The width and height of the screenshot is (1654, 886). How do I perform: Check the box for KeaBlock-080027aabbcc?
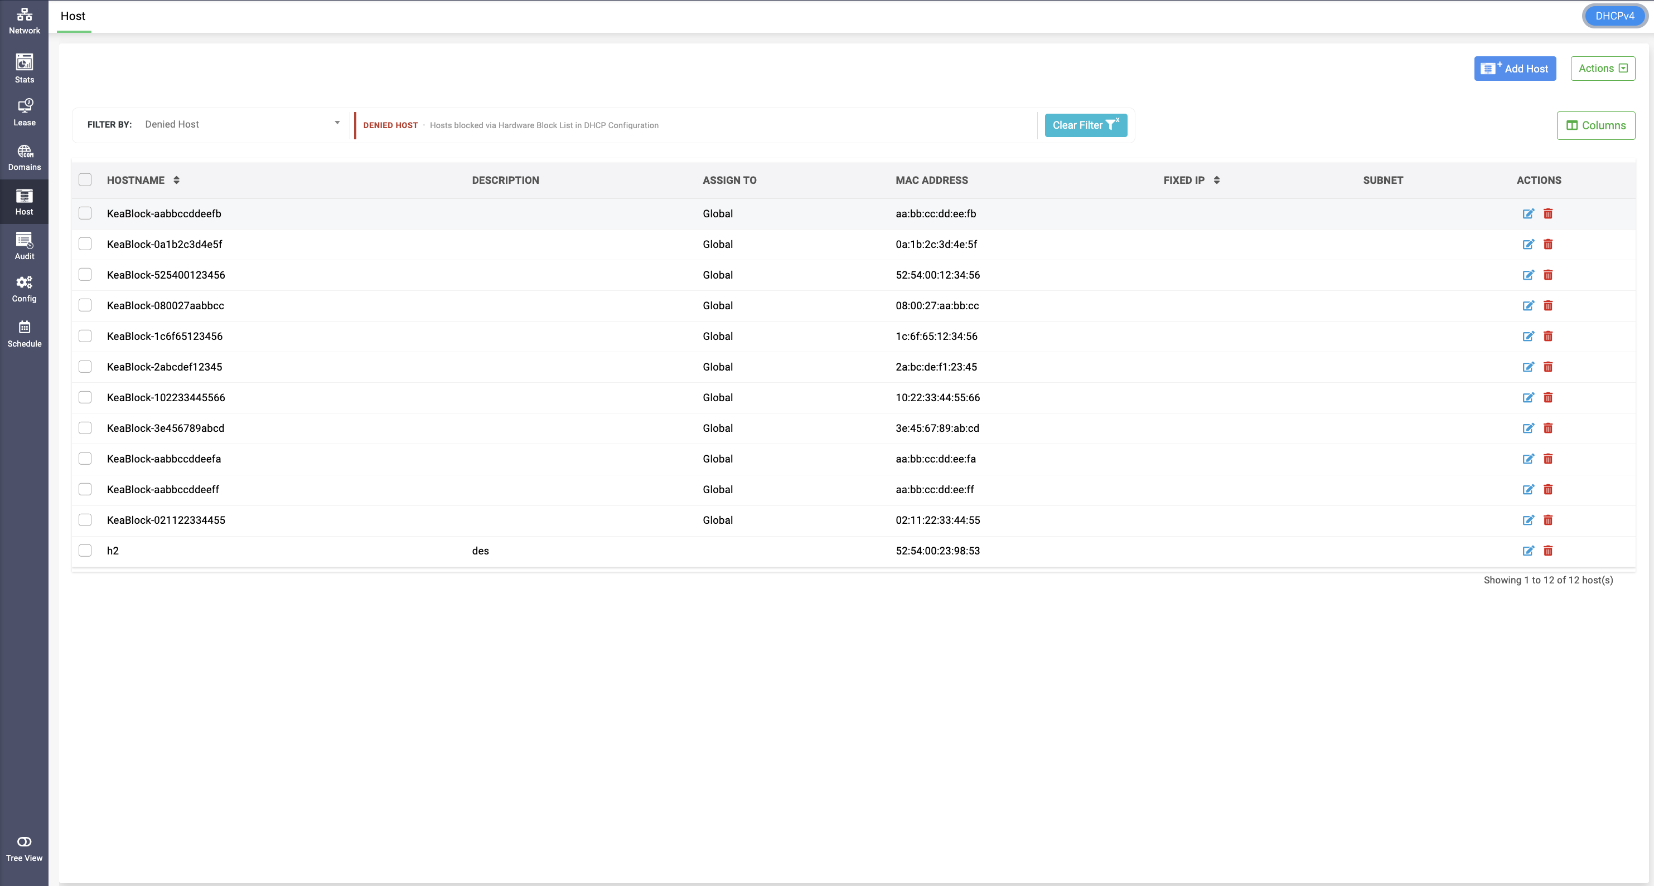click(x=85, y=305)
